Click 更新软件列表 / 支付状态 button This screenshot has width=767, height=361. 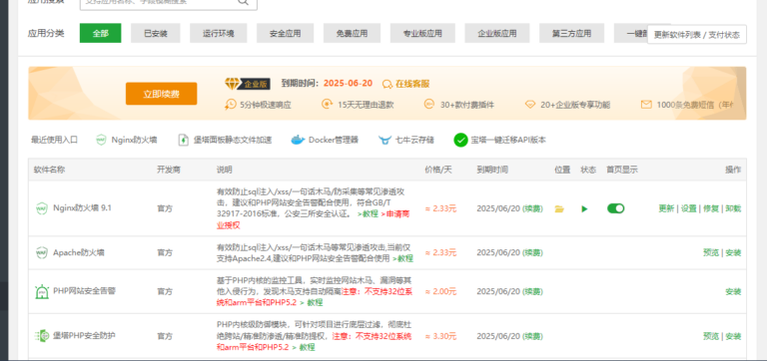tap(697, 35)
